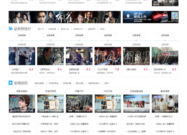The width and height of the screenshot is (187, 135).
Task: Select the 最人气 trailer filter
Action: click(x=41, y=29)
